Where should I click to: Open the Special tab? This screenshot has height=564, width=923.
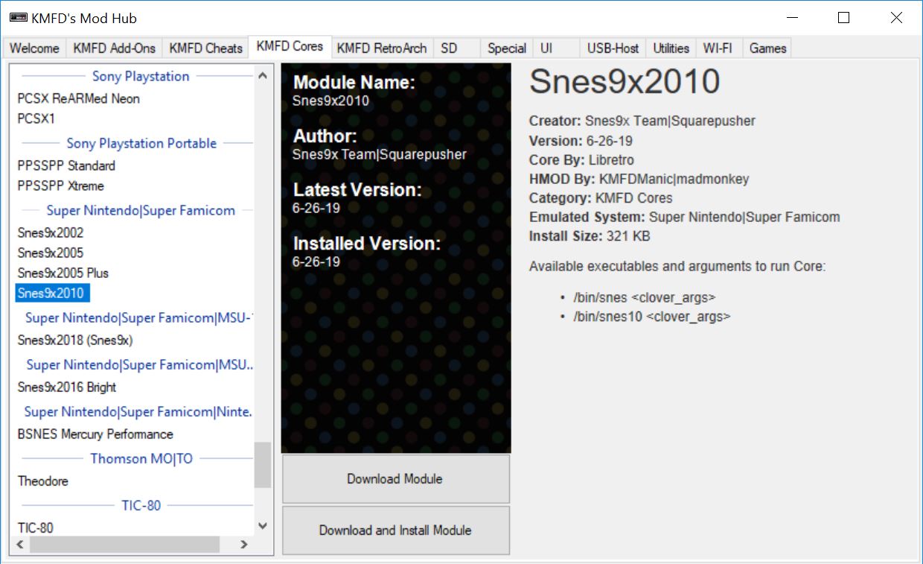[507, 48]
